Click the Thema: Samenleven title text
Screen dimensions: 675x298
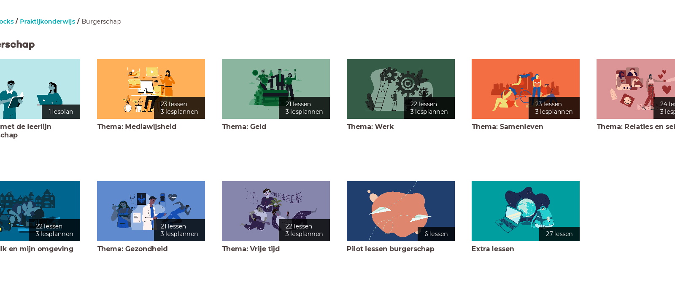[x=508, y=126]
